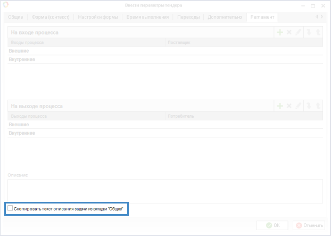Click the delete icon in the "На входе процесса" toolbar

(x=289, y=32)
